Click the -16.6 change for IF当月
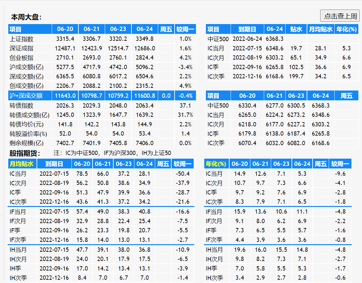This screenshot has height=283, width=362. tap(182, 212)
